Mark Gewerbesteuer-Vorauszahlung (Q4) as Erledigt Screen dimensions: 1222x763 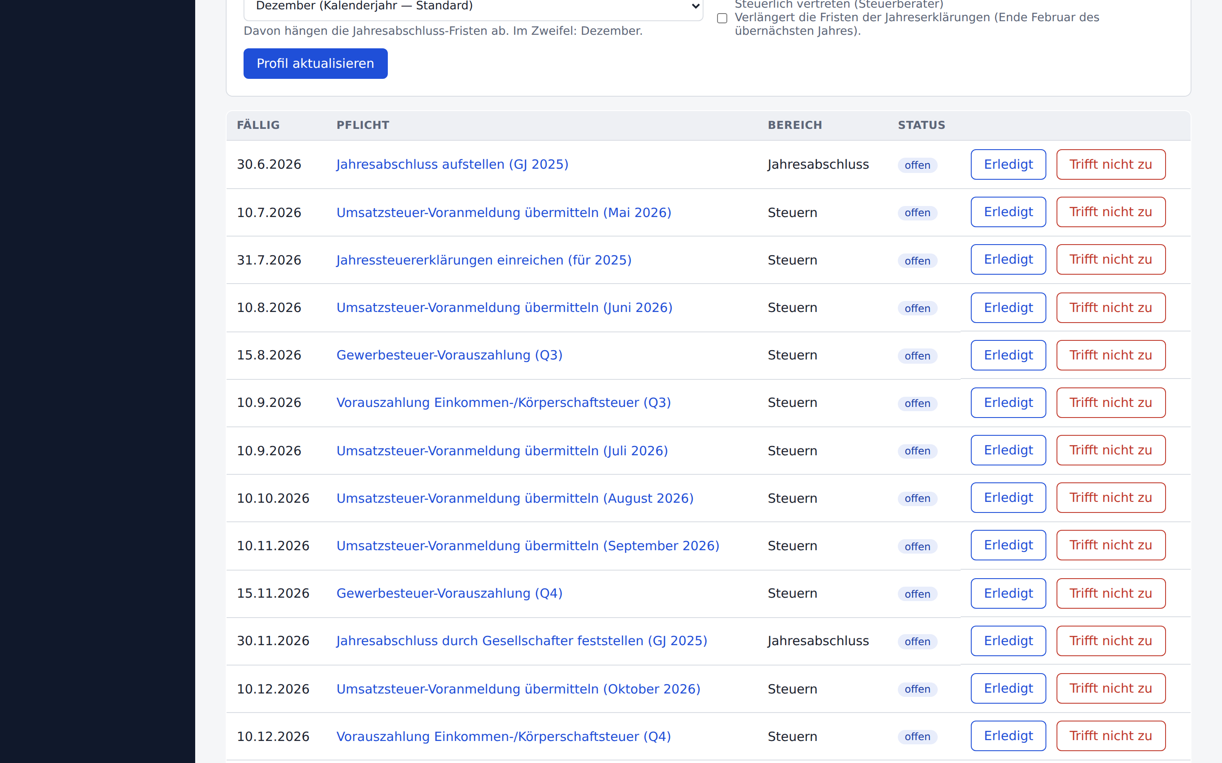[x=1008, y=593]
